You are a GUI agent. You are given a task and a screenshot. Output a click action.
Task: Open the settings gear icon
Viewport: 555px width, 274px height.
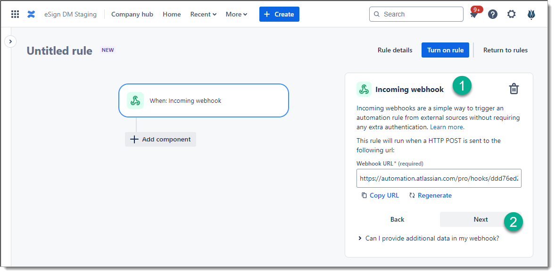512,14
